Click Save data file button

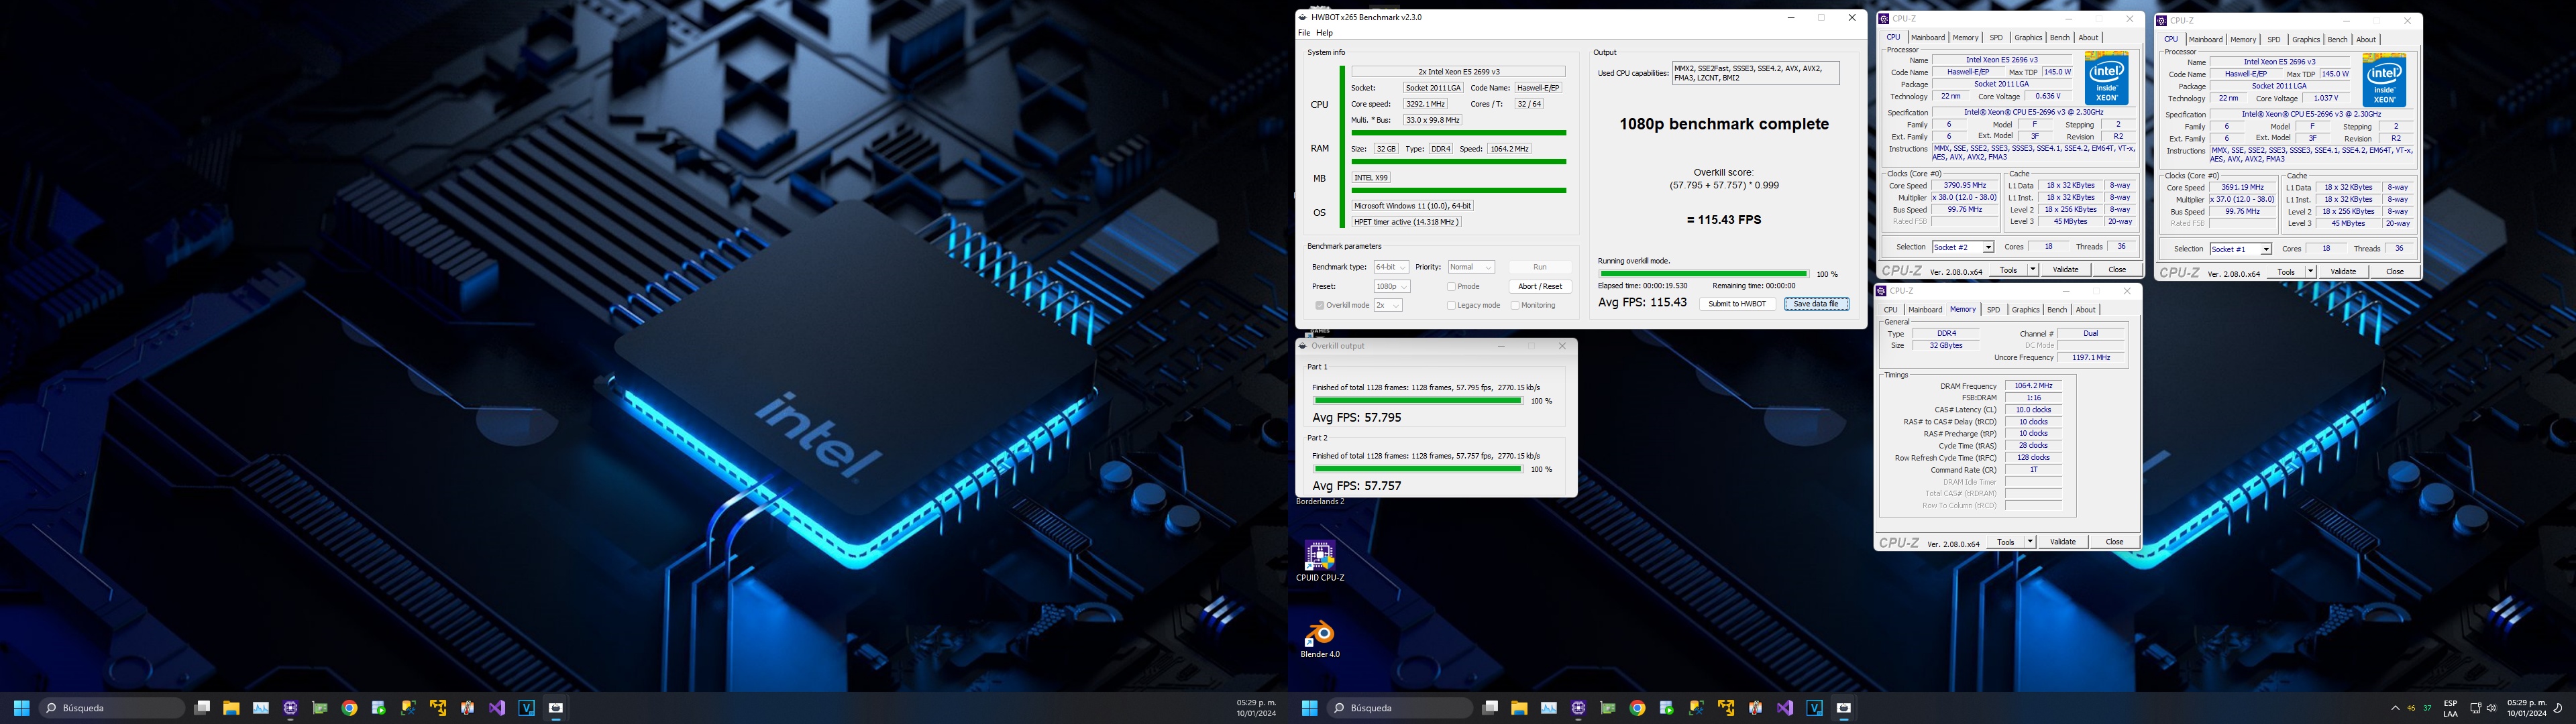pyautogui.click(x=1816, y=304)
